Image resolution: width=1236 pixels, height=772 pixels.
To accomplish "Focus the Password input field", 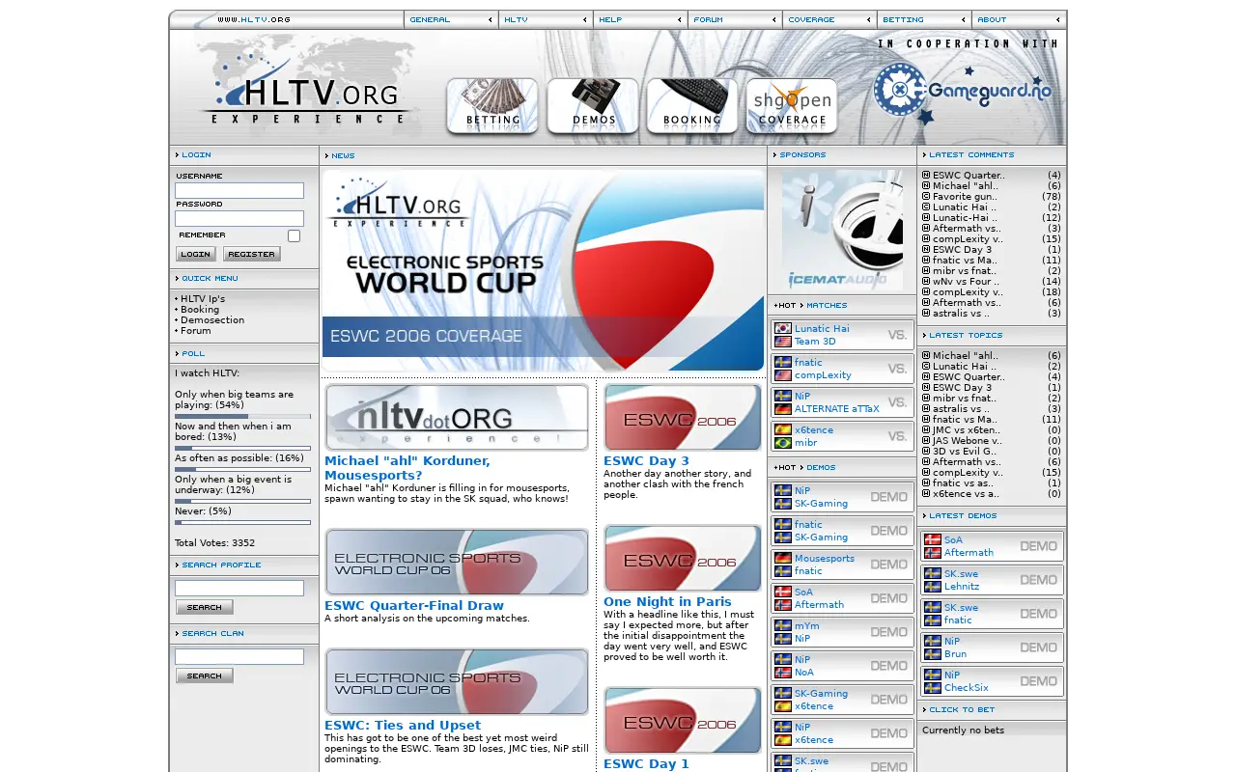I will [239, 218].
